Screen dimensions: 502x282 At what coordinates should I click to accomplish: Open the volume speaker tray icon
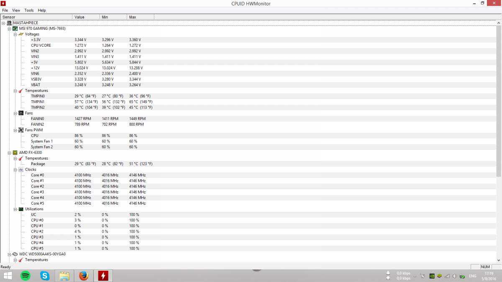tap(454, 276)
